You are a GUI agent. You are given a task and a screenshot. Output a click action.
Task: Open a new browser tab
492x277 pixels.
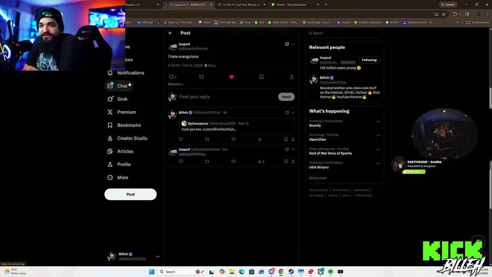pos(326,5)
